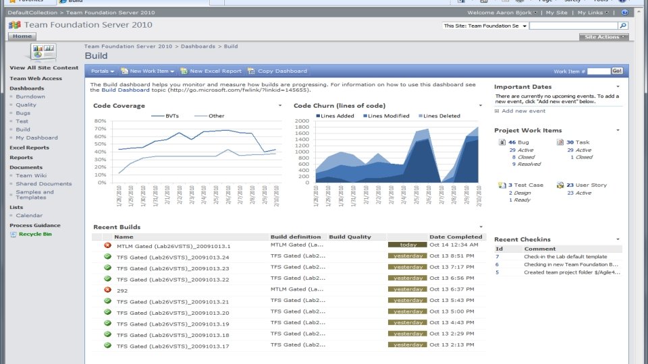Open the Burndown dashboard

[30, 96]
